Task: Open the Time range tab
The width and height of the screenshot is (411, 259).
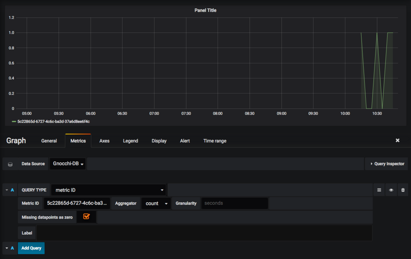Action: (215, 141)
